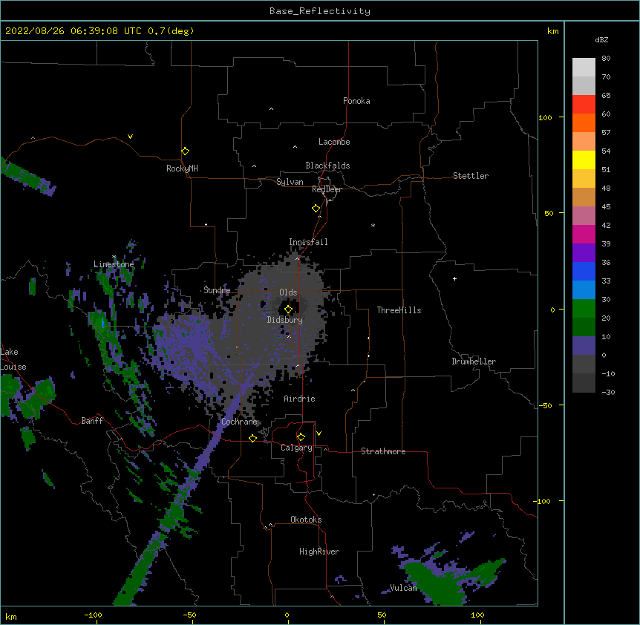
Task: Click the Sundre town label
Action: tap(217, 290)
